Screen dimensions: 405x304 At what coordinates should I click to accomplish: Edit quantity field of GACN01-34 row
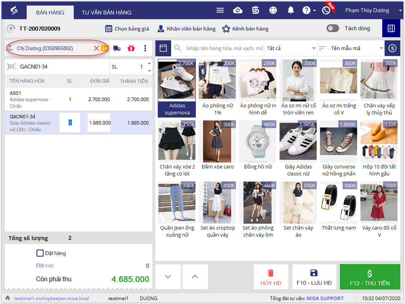click(x=70, y=123)
